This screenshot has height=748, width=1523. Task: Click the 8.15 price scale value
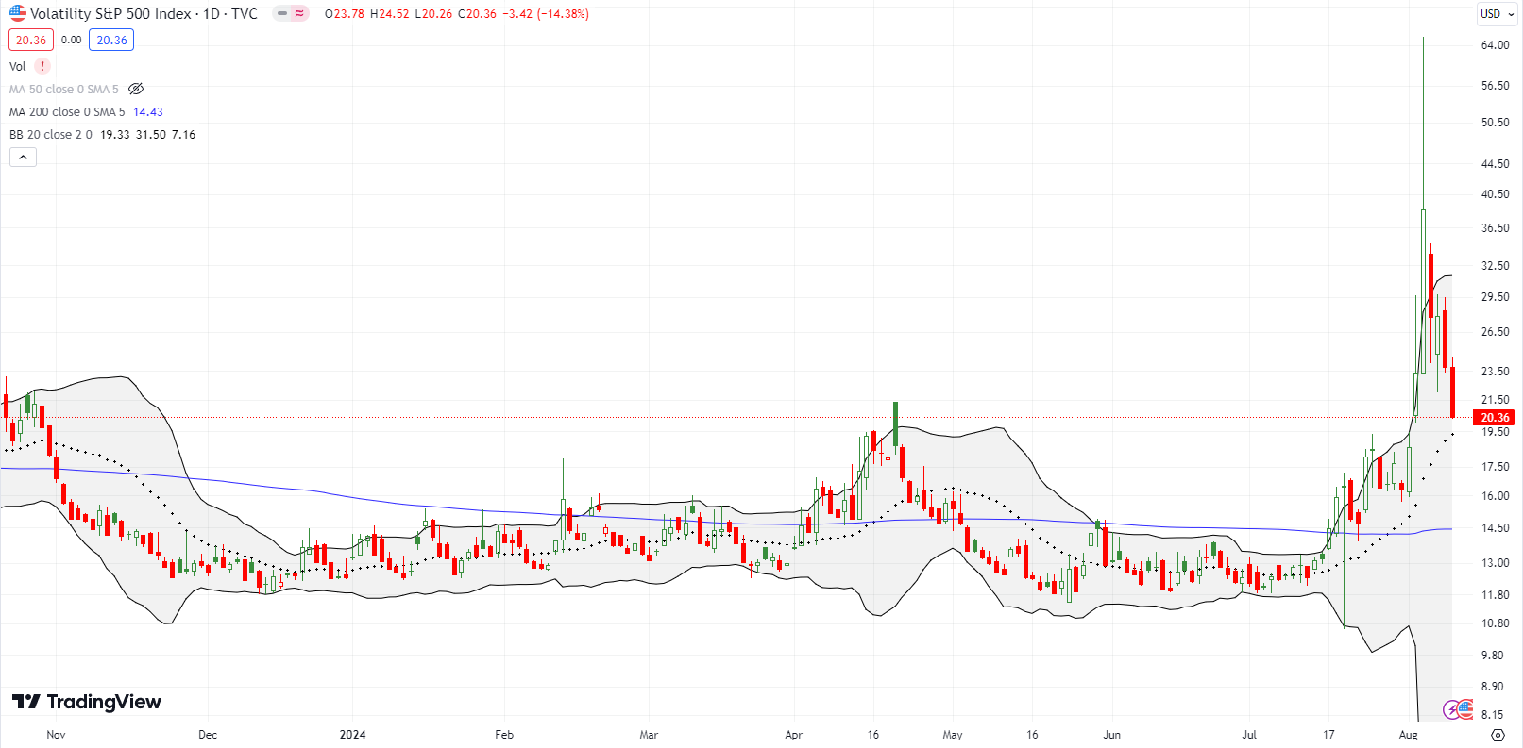click(x=1493, y=714)
